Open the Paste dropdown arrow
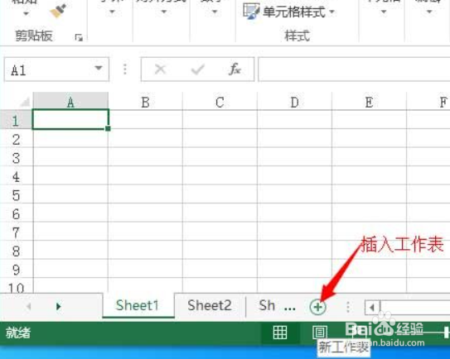 tap(26, 13)
